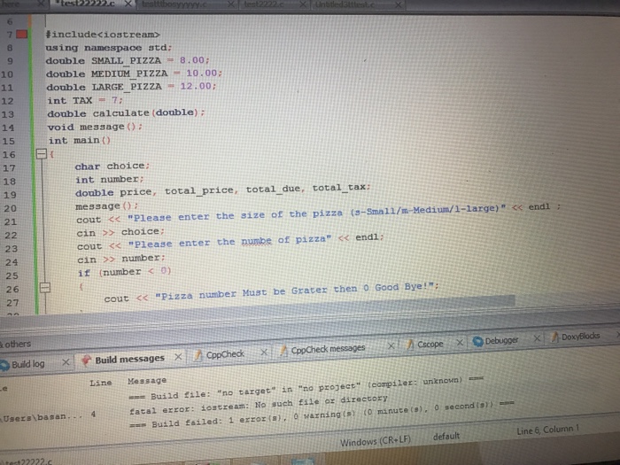620x465 pixels.
Task: Click the Debugger tab blue icon
Action: click(x=477, y=341)
